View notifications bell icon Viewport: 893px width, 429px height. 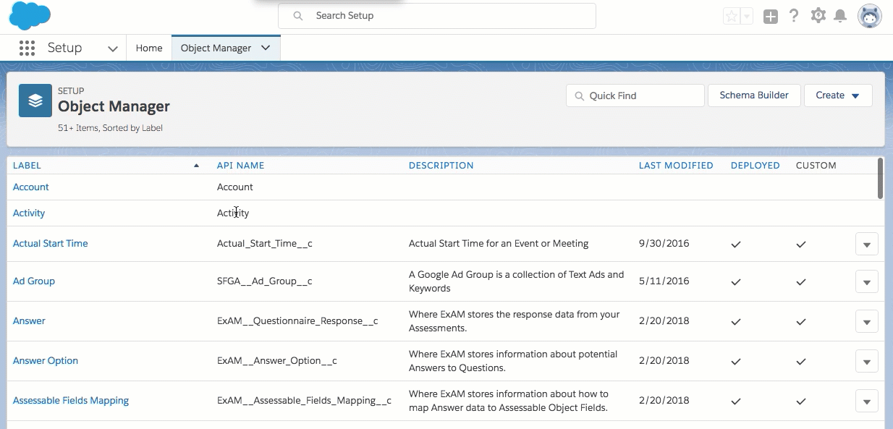point(840,16)
